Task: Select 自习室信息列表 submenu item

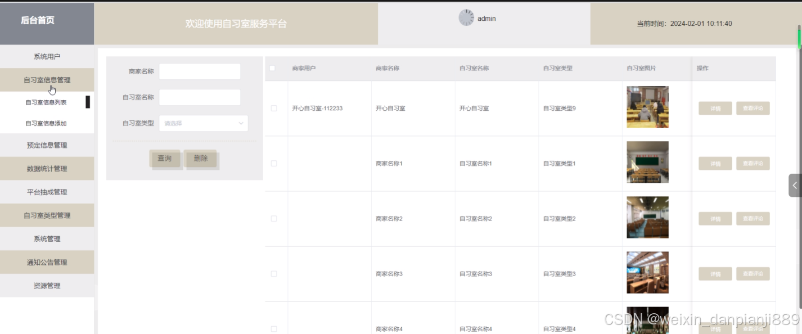Action: [46, 102]
